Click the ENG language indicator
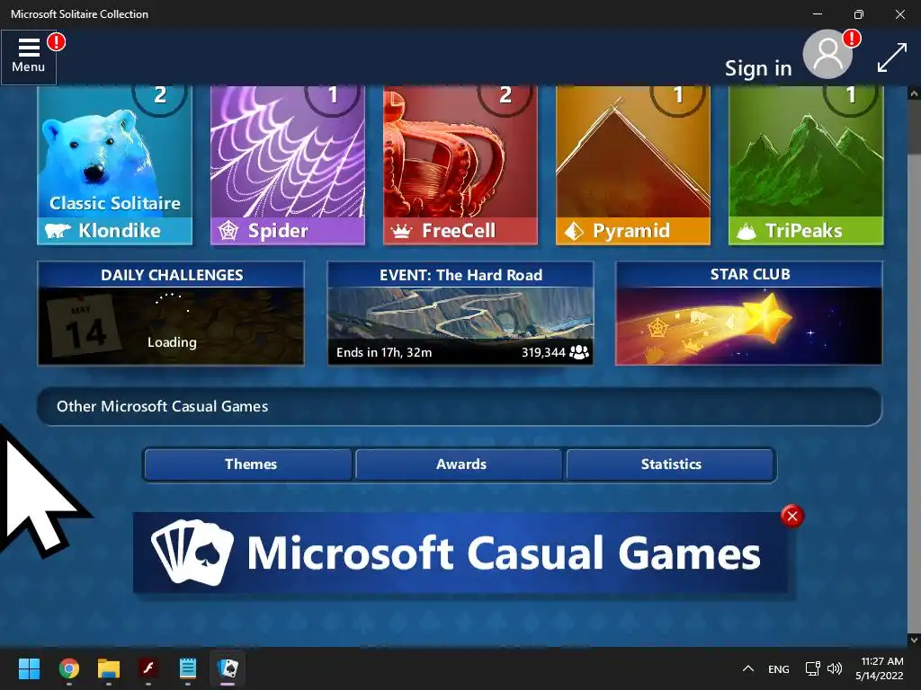This screenshot has height=690, width=921. click(x=778, y=668)
